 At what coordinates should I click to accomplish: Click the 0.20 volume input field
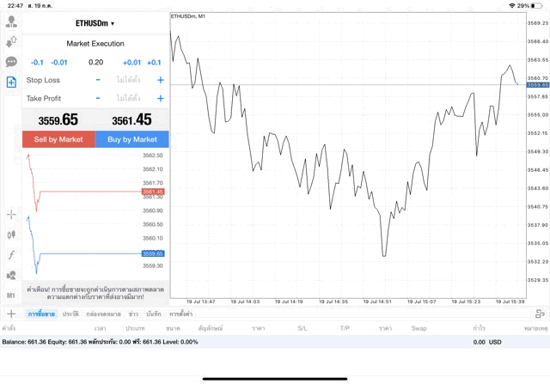95,62
